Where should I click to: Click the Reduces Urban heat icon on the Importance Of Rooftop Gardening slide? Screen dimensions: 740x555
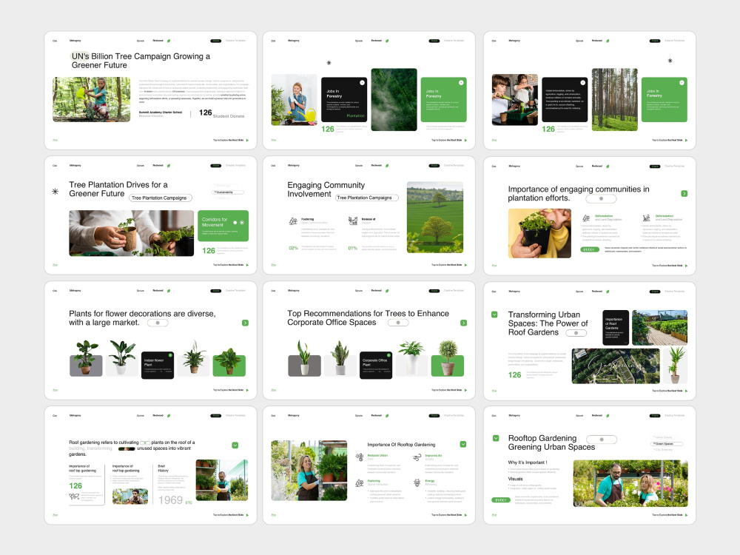(360, 457)
